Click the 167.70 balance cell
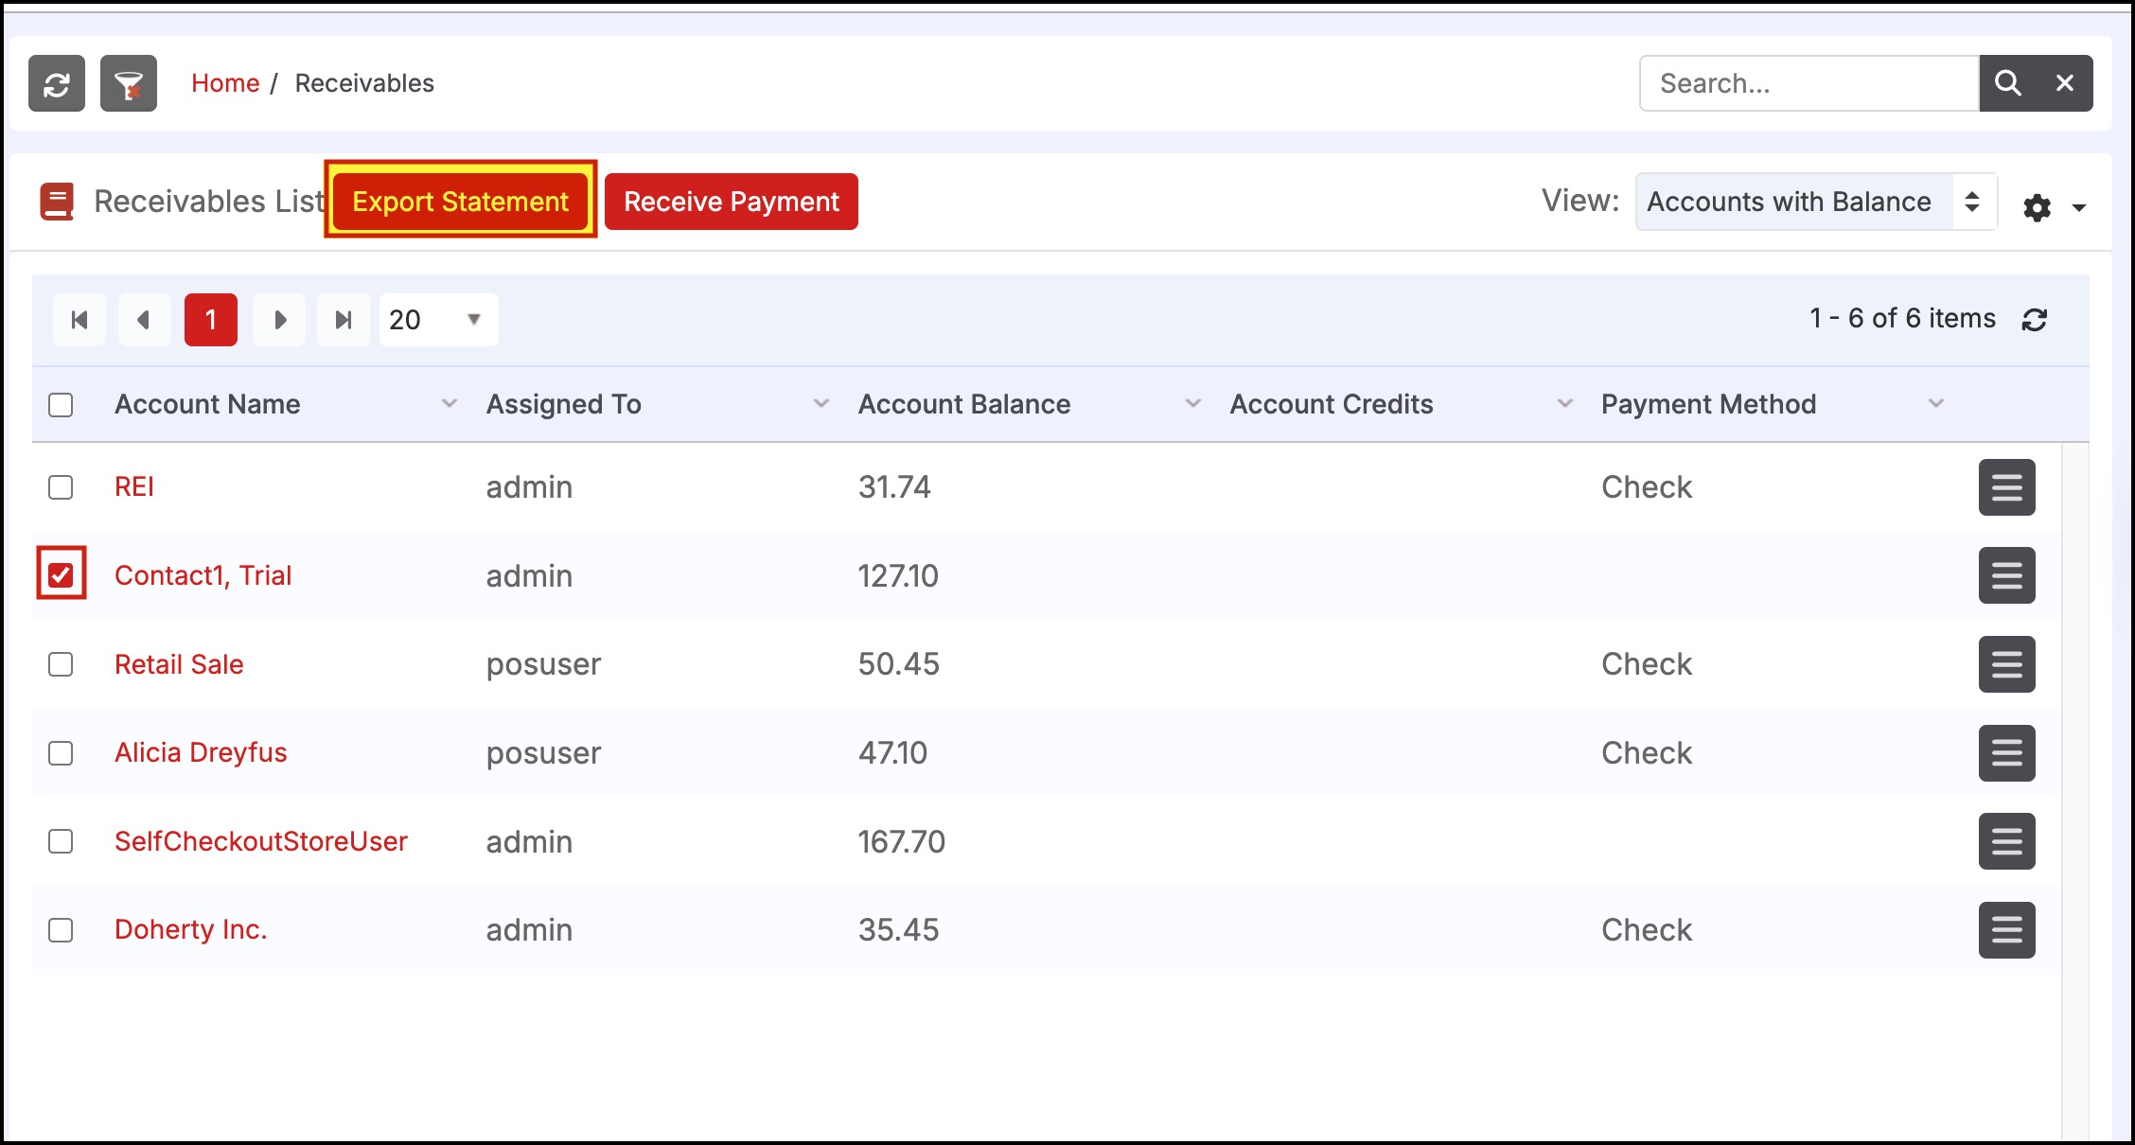The image size is (2135, 1145). [902, 841]
